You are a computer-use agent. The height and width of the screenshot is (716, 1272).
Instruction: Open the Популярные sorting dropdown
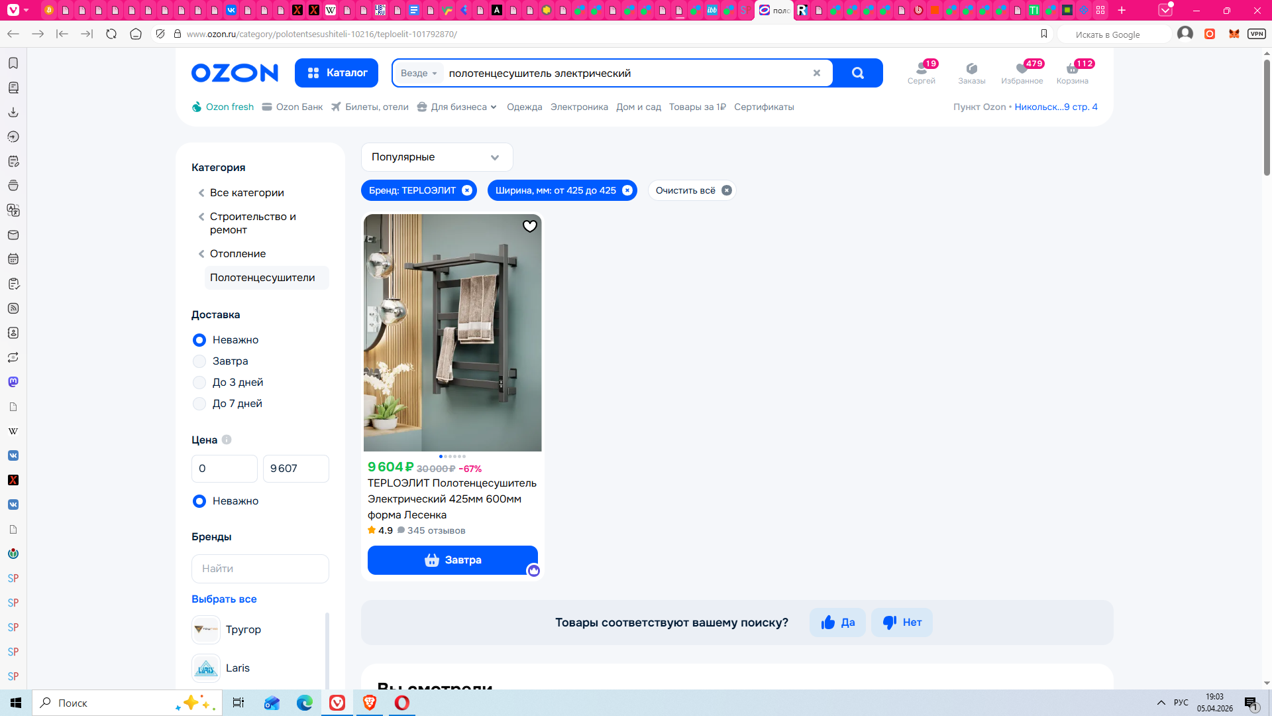click(437, 157)
